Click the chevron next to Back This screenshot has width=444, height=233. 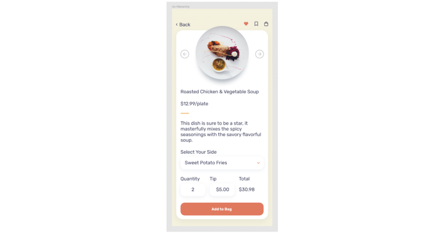point(177,25)
